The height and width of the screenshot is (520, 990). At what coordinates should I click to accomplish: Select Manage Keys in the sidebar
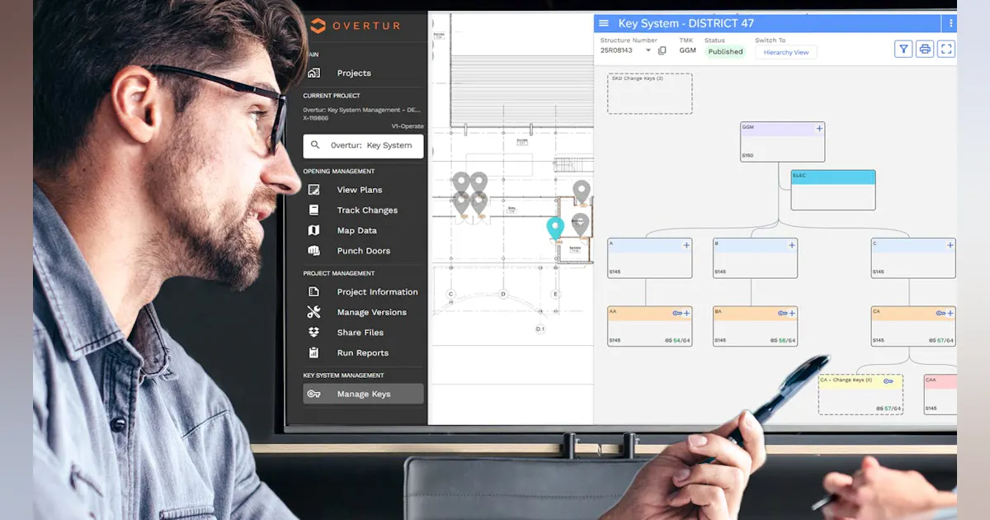[363, 394]
